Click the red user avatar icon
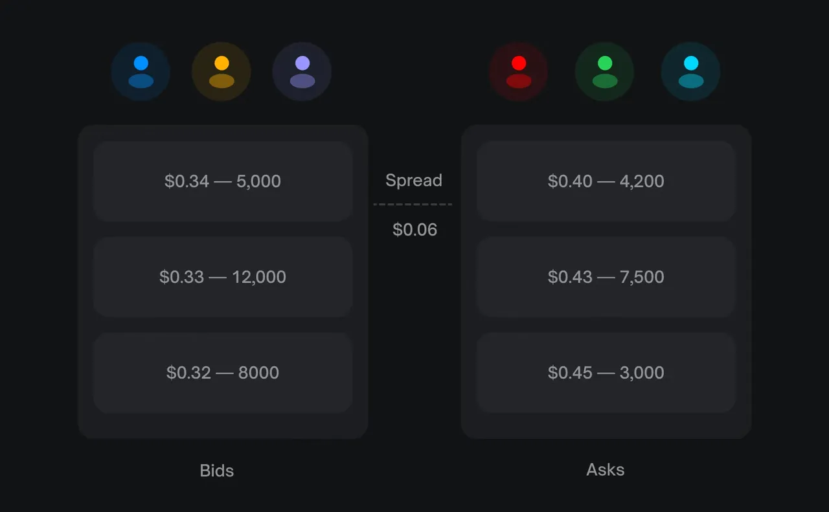829x512 pixels. pos(519,72)
